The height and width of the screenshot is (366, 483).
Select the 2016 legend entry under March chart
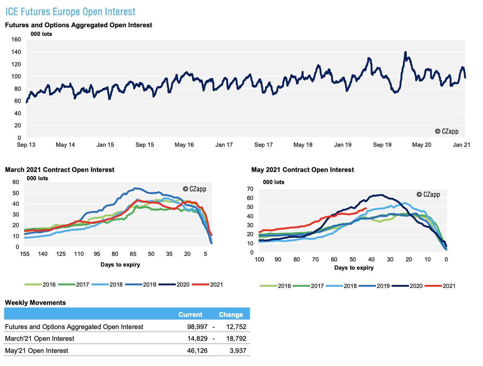tap(40, 285)
